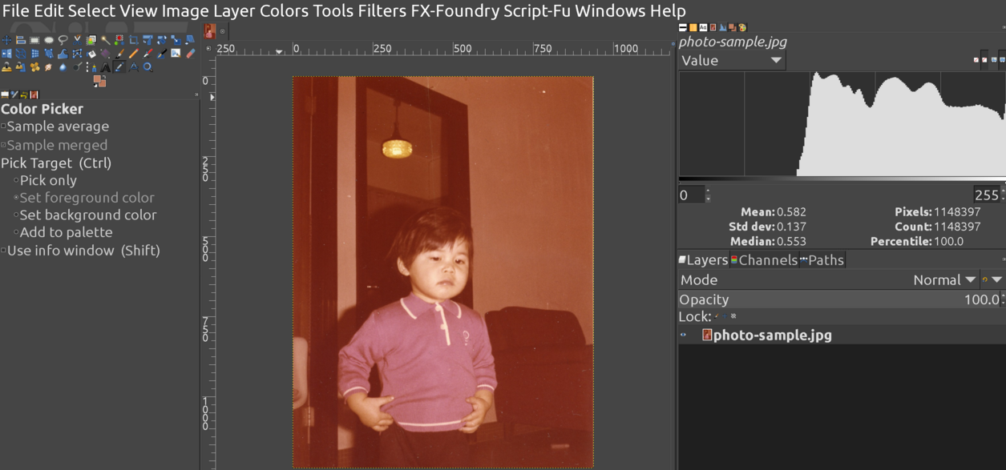
Task: Select the Text tool
Action: [105, 67]
